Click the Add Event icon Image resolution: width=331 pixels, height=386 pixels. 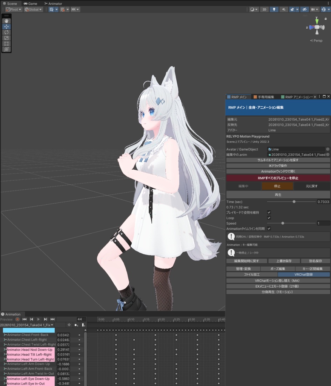click(83, 325)
